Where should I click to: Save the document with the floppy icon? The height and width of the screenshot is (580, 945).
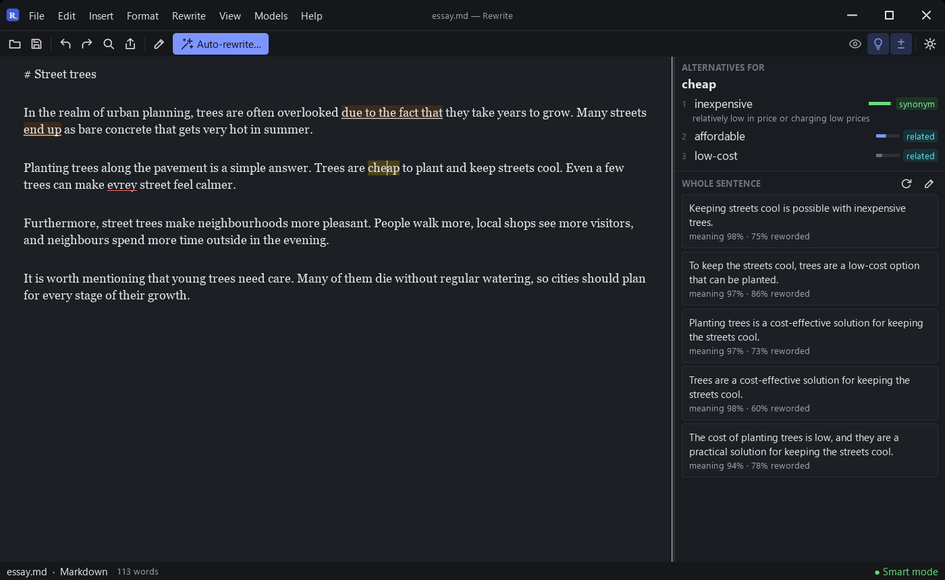pos(36,45)
